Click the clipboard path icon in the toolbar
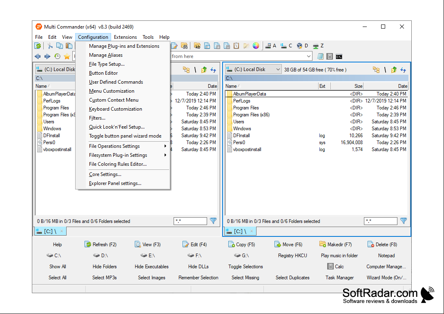444x314 pixels. point(236,46)
